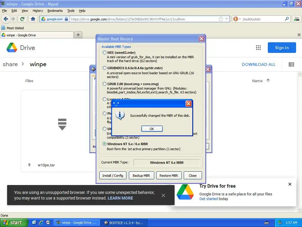Click the 1m toolbar icon
This screenshot has width=302, height=227.
point(297,19)
